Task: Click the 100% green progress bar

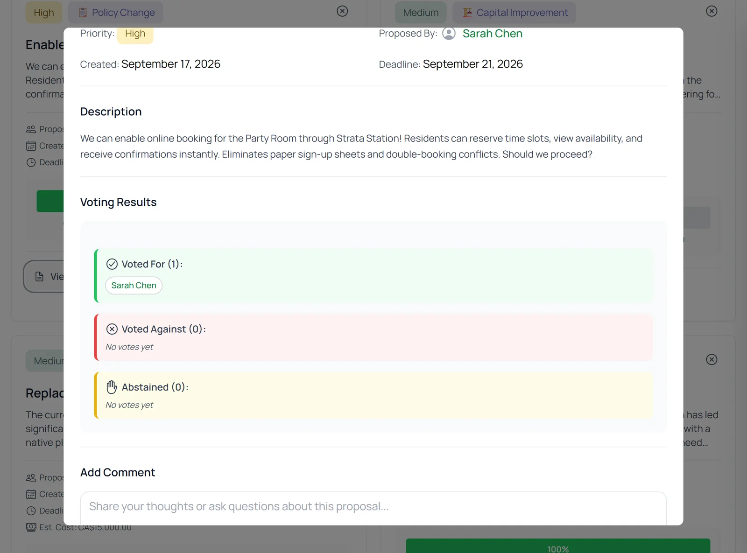Action: pos(558,546)
